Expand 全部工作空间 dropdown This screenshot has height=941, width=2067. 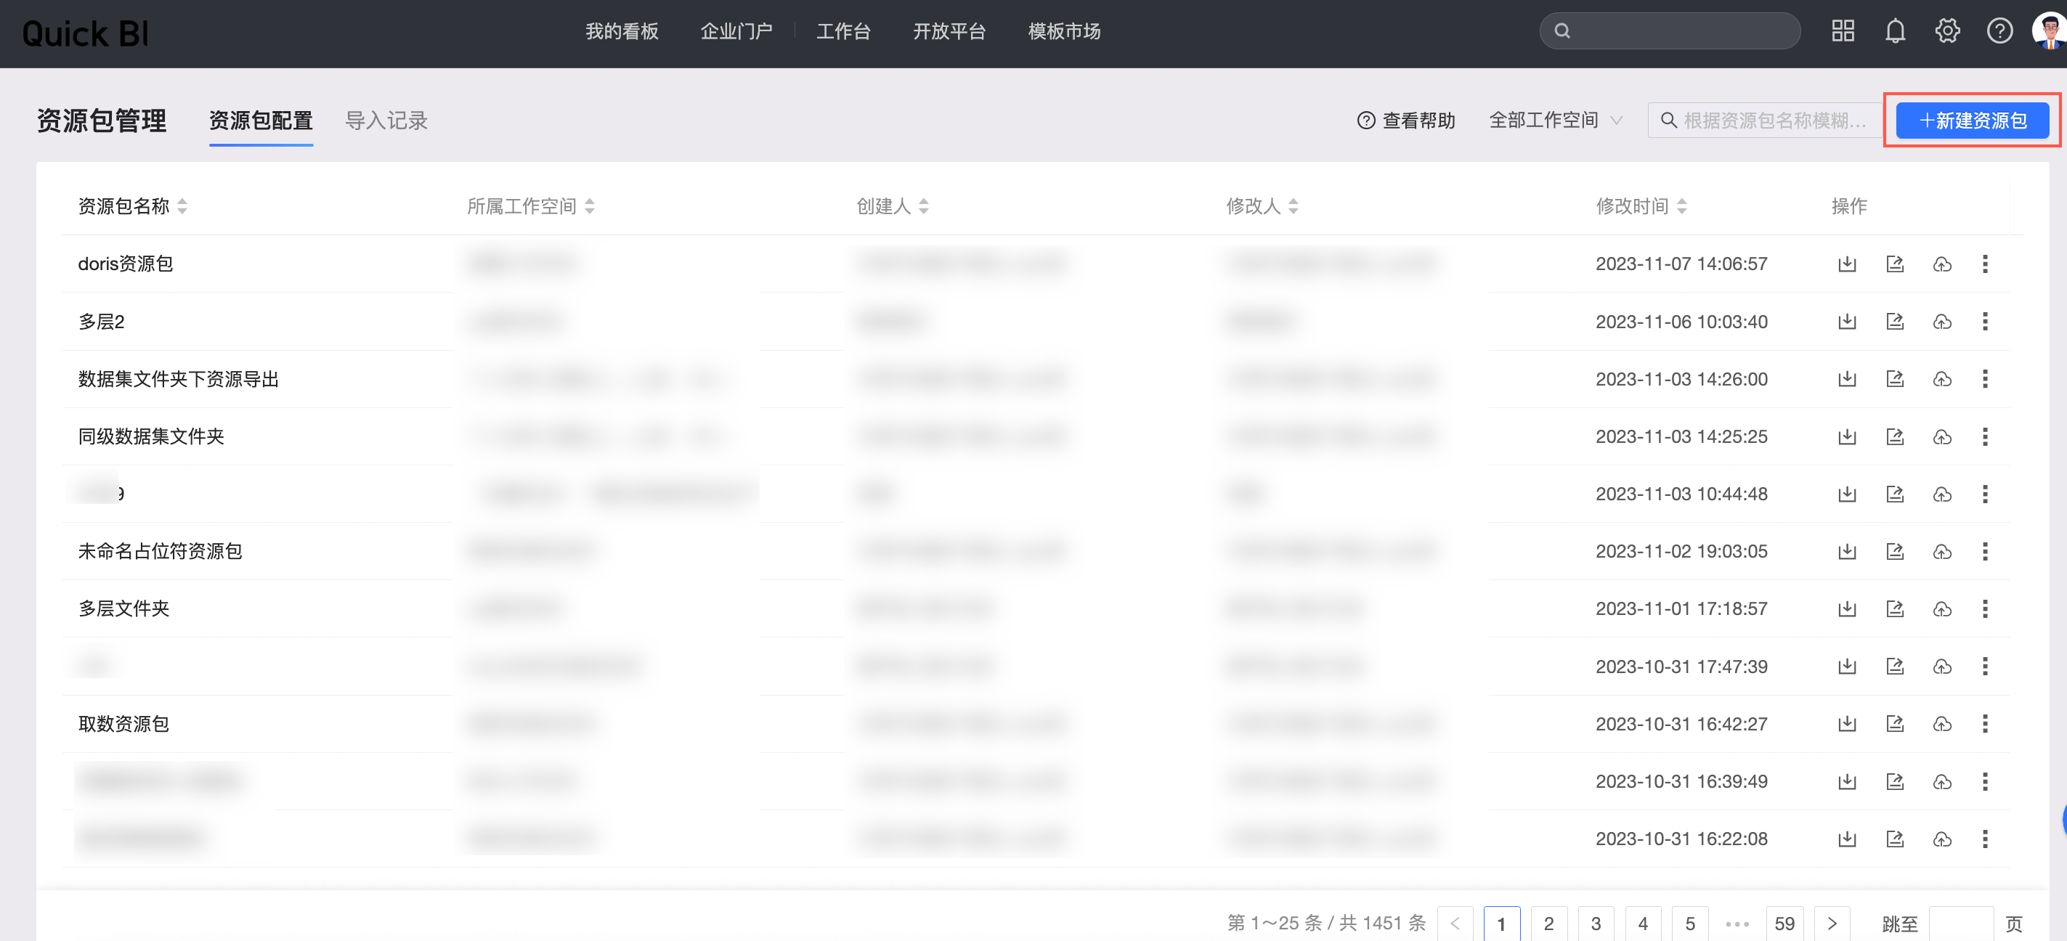pyautogui.click(x=1555, y=121)
